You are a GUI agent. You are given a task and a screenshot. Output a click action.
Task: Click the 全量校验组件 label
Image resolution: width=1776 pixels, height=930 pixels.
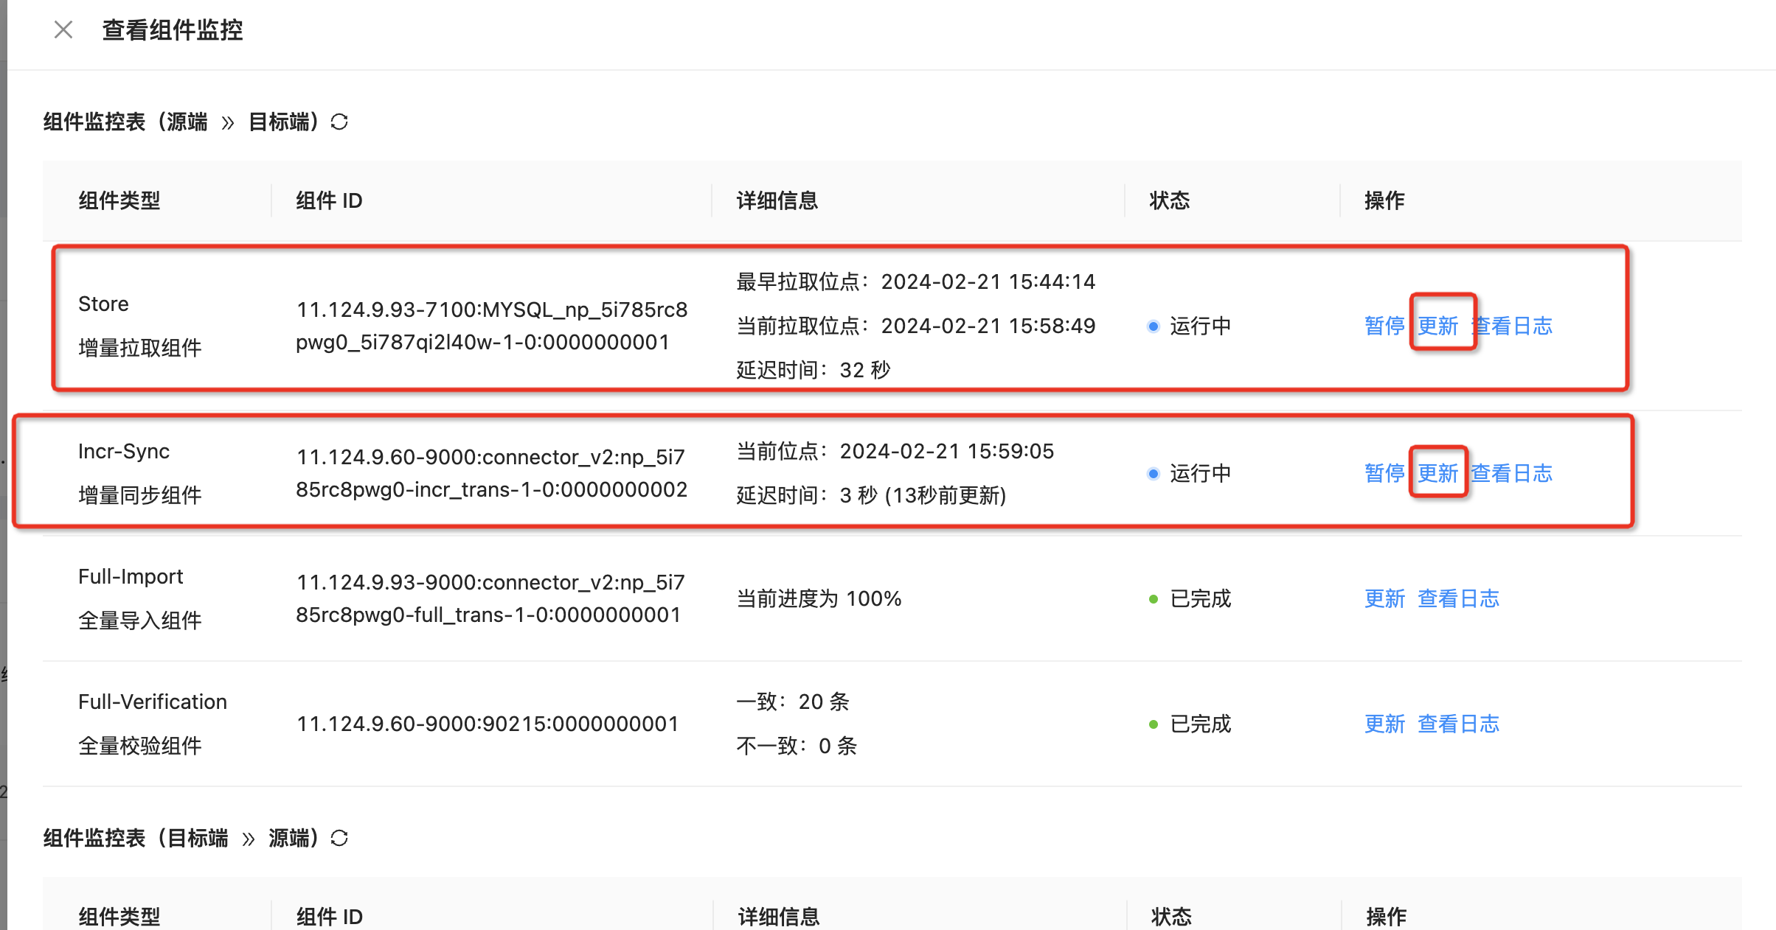point(140,746)
